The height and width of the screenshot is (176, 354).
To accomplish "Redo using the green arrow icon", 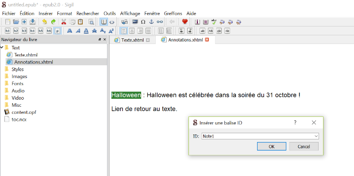I will (x=53, y=22).
